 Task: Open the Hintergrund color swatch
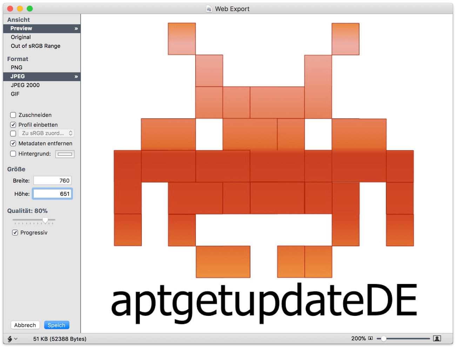[65, 154]
